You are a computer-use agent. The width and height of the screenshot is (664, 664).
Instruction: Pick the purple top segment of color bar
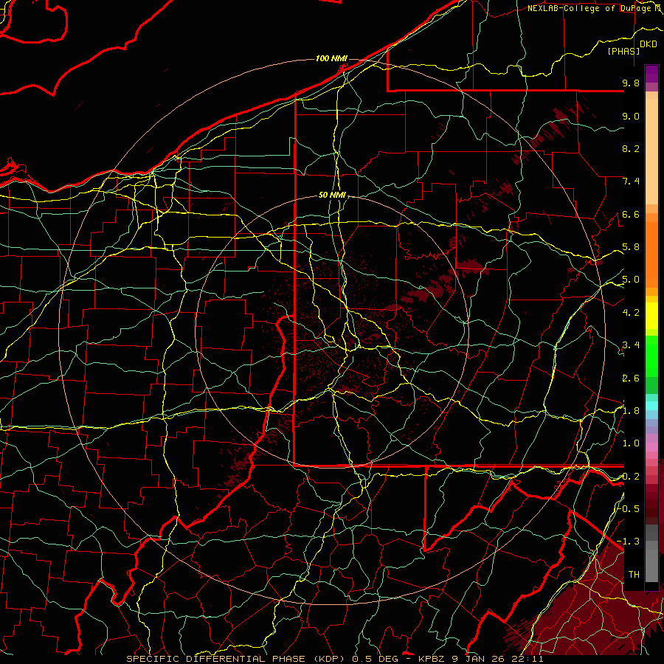tap(651, 74)
